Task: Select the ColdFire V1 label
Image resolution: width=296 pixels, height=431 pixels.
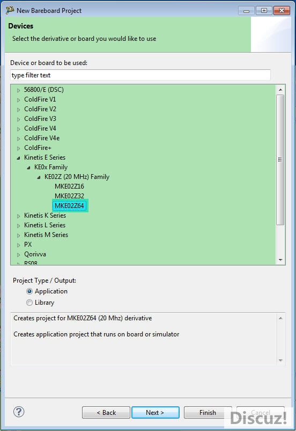Action: click(x=40, y=99)
